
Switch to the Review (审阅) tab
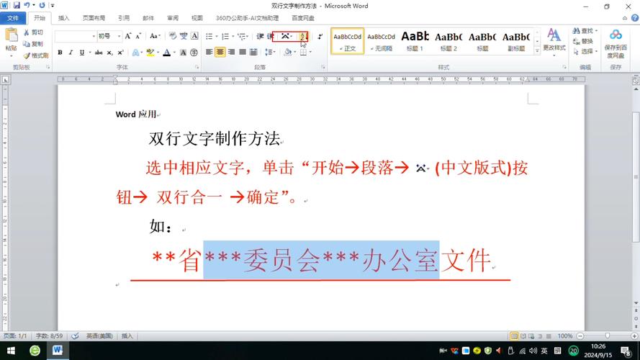coord(173,18)
